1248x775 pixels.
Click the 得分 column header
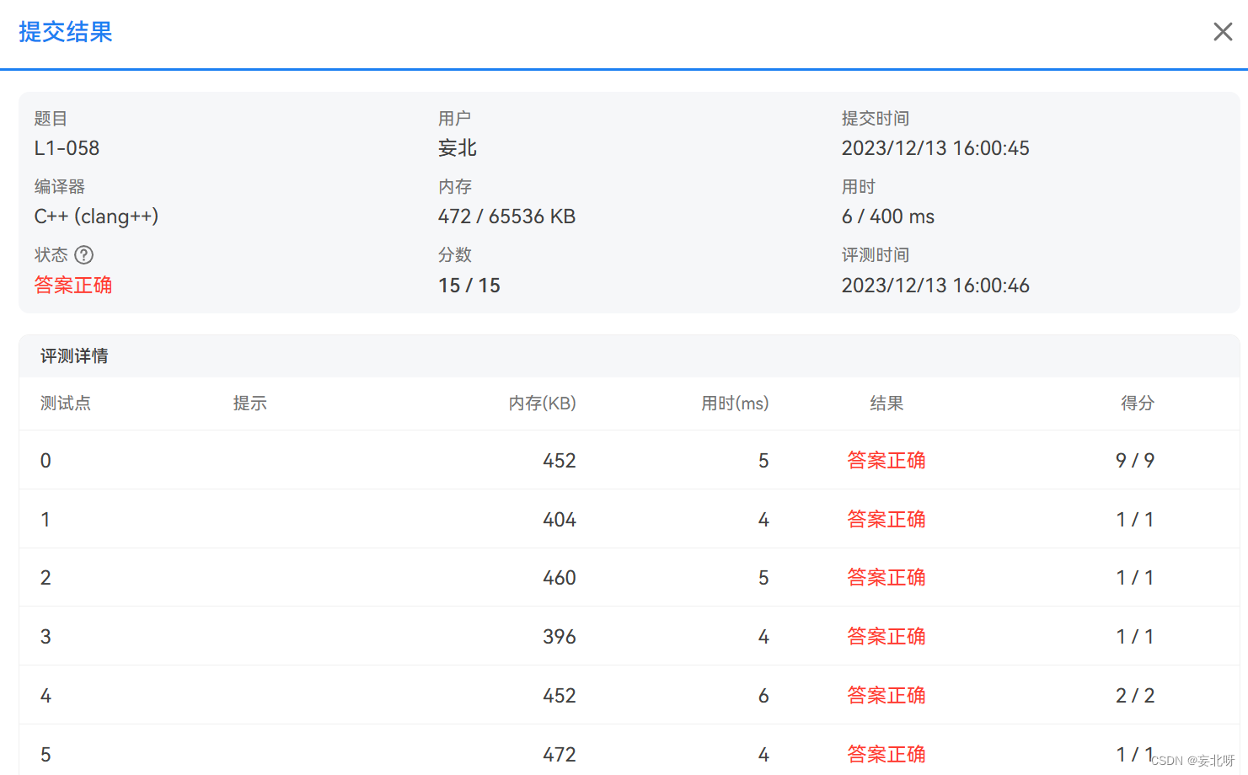[x=1138, y=404]
